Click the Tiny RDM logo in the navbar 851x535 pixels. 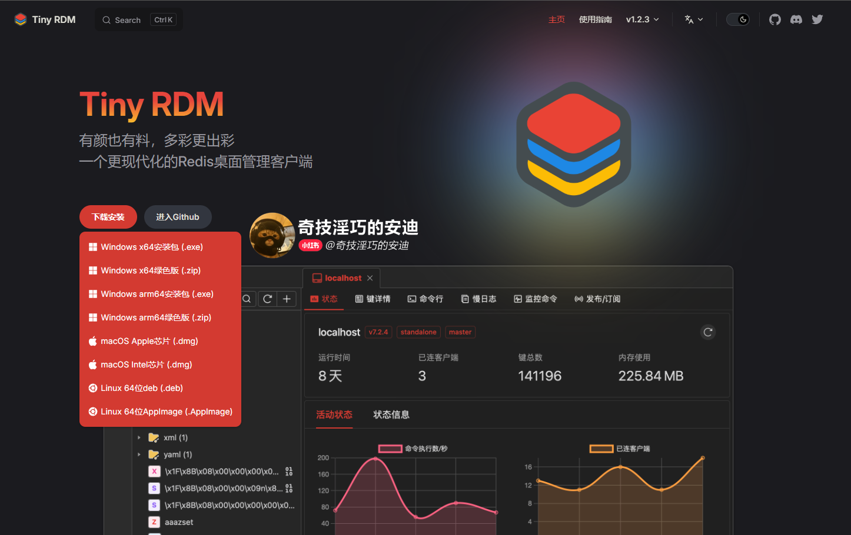[x=45, y=19]
